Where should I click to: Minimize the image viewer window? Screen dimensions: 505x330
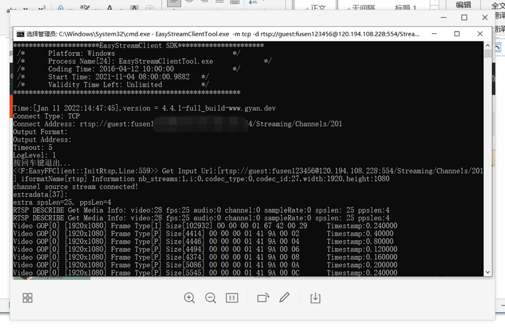pos(444,18)
